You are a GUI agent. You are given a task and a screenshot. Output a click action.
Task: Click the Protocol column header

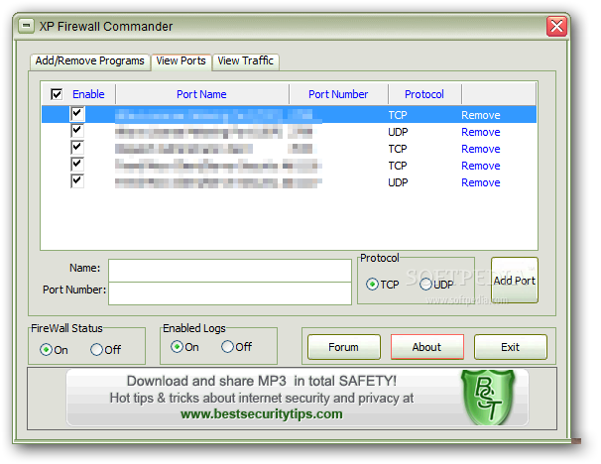pos(424,94)
